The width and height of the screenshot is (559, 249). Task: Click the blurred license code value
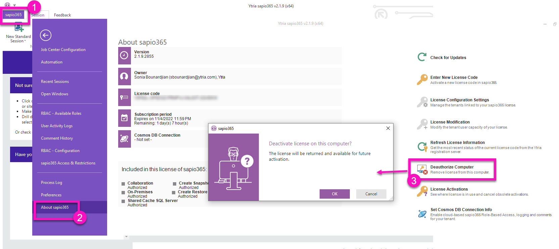tap(176, 98)
